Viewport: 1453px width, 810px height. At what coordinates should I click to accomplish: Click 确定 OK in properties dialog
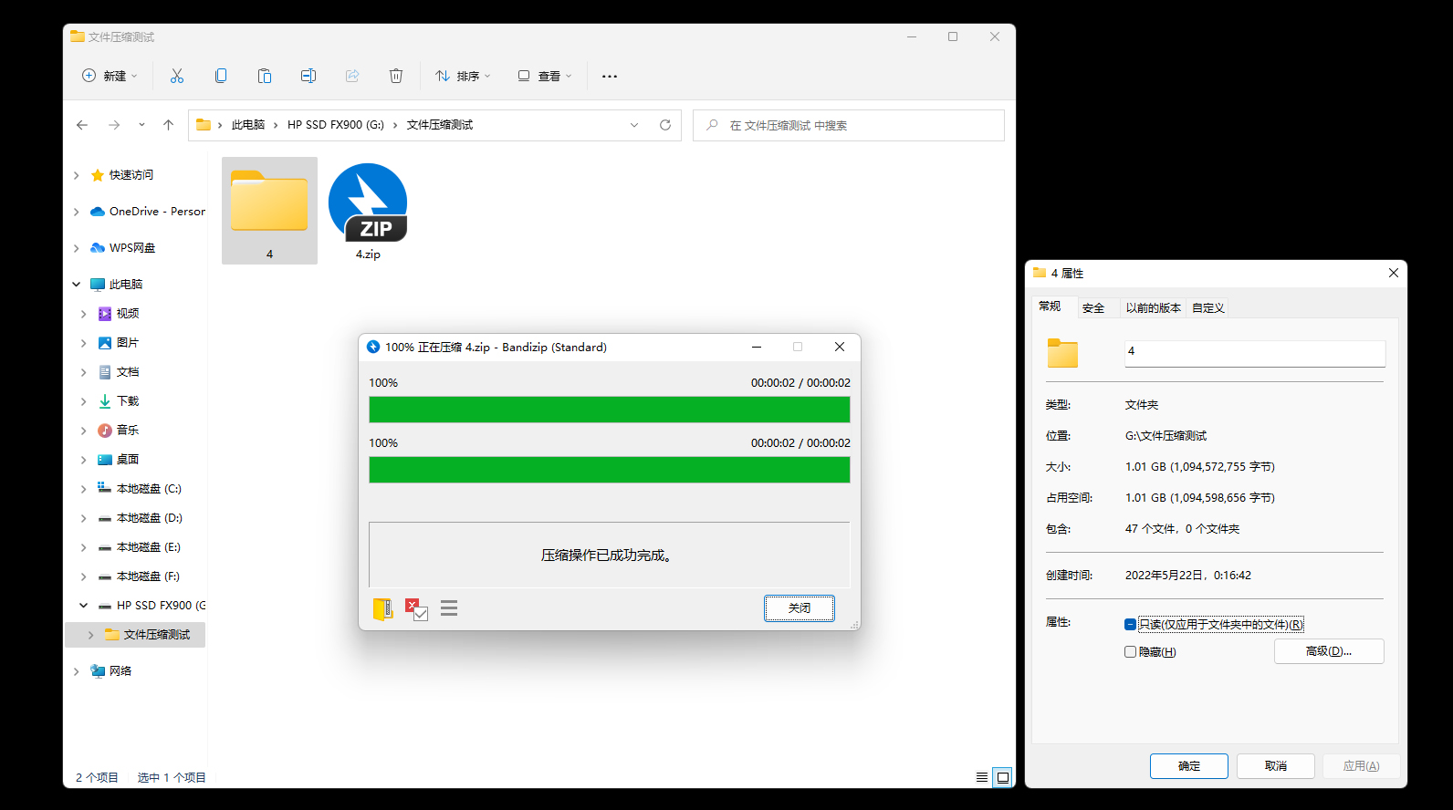click(x=1189, y=766)
